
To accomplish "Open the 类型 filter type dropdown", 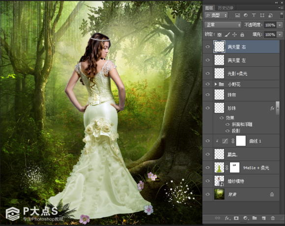I will pyautogui.click(x=216, y=15).
